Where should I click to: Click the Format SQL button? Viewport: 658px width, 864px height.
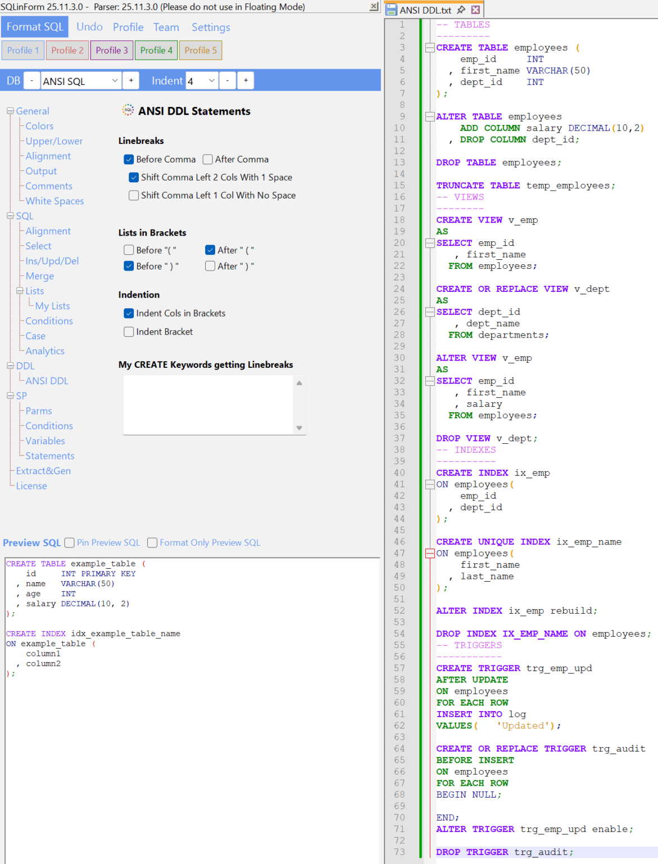[x=34, y=26]
